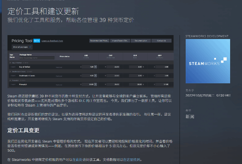Click the USD column header
Image resolution: width=242 pixels, height=164 pixels.
pos(86,57)
